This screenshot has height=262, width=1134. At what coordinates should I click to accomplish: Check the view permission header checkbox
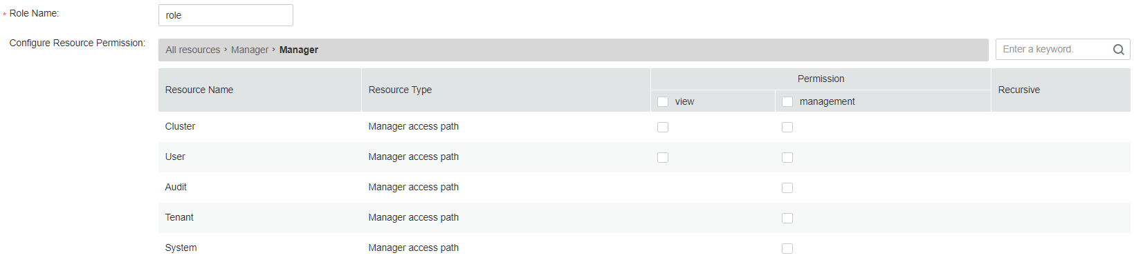663,102
